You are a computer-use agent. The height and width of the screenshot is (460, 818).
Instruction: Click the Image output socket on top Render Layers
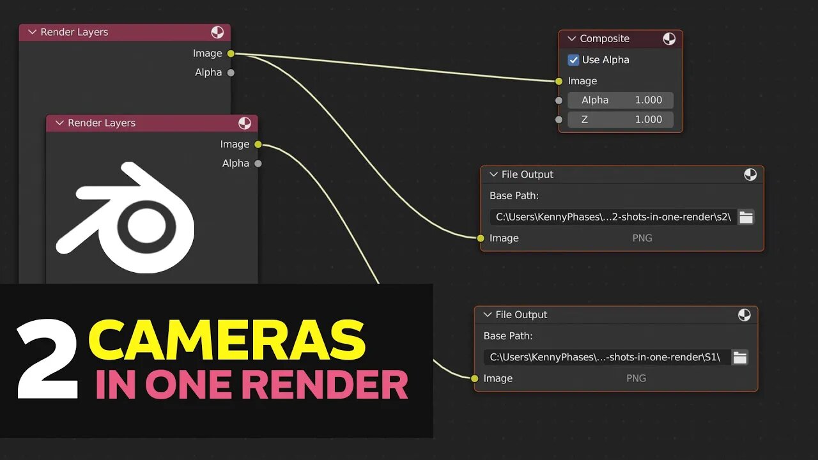tap(231, 53)
